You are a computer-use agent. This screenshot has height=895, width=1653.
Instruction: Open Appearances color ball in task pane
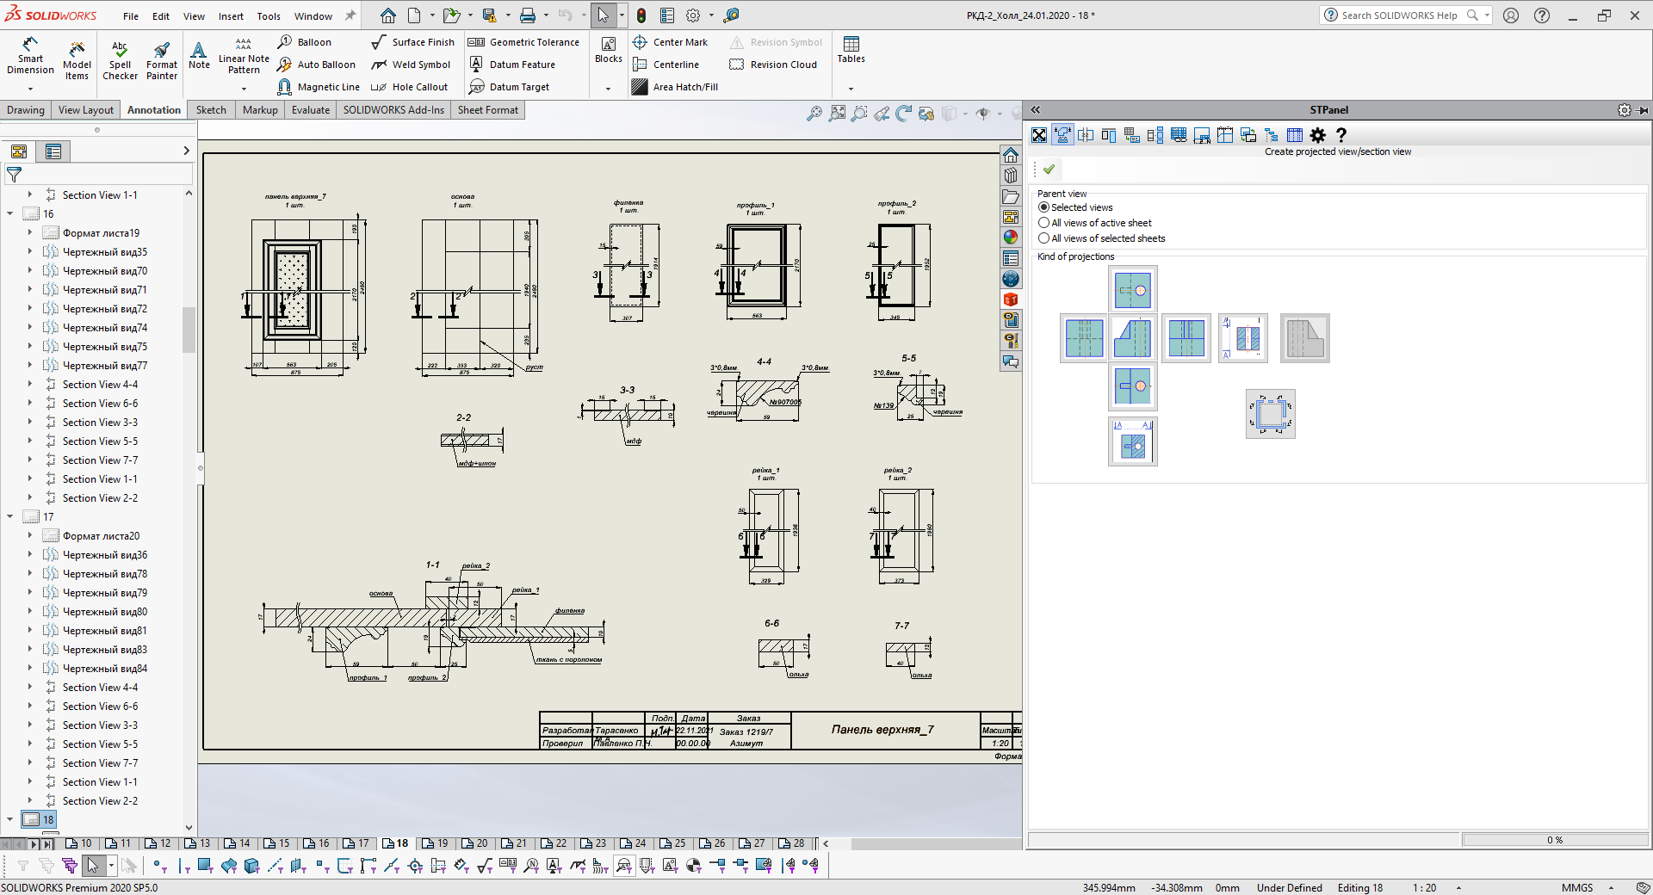point(1011,238)
